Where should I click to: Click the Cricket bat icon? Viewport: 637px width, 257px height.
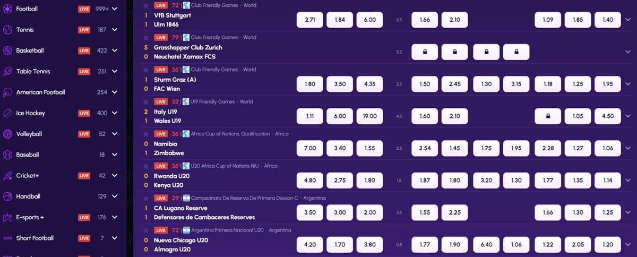click(x=7, y=175)
